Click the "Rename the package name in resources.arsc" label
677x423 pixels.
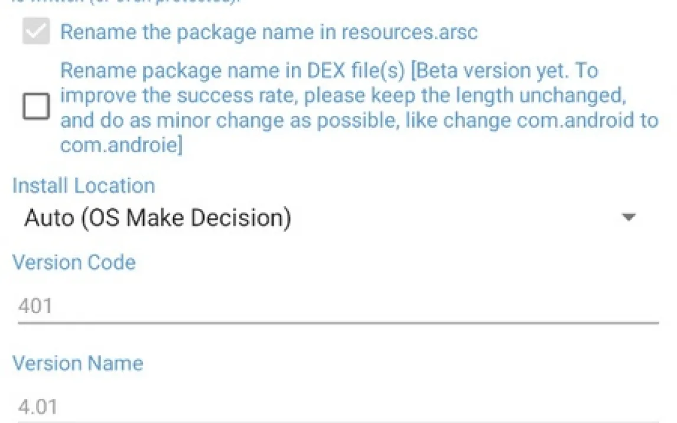click(269, 32)
